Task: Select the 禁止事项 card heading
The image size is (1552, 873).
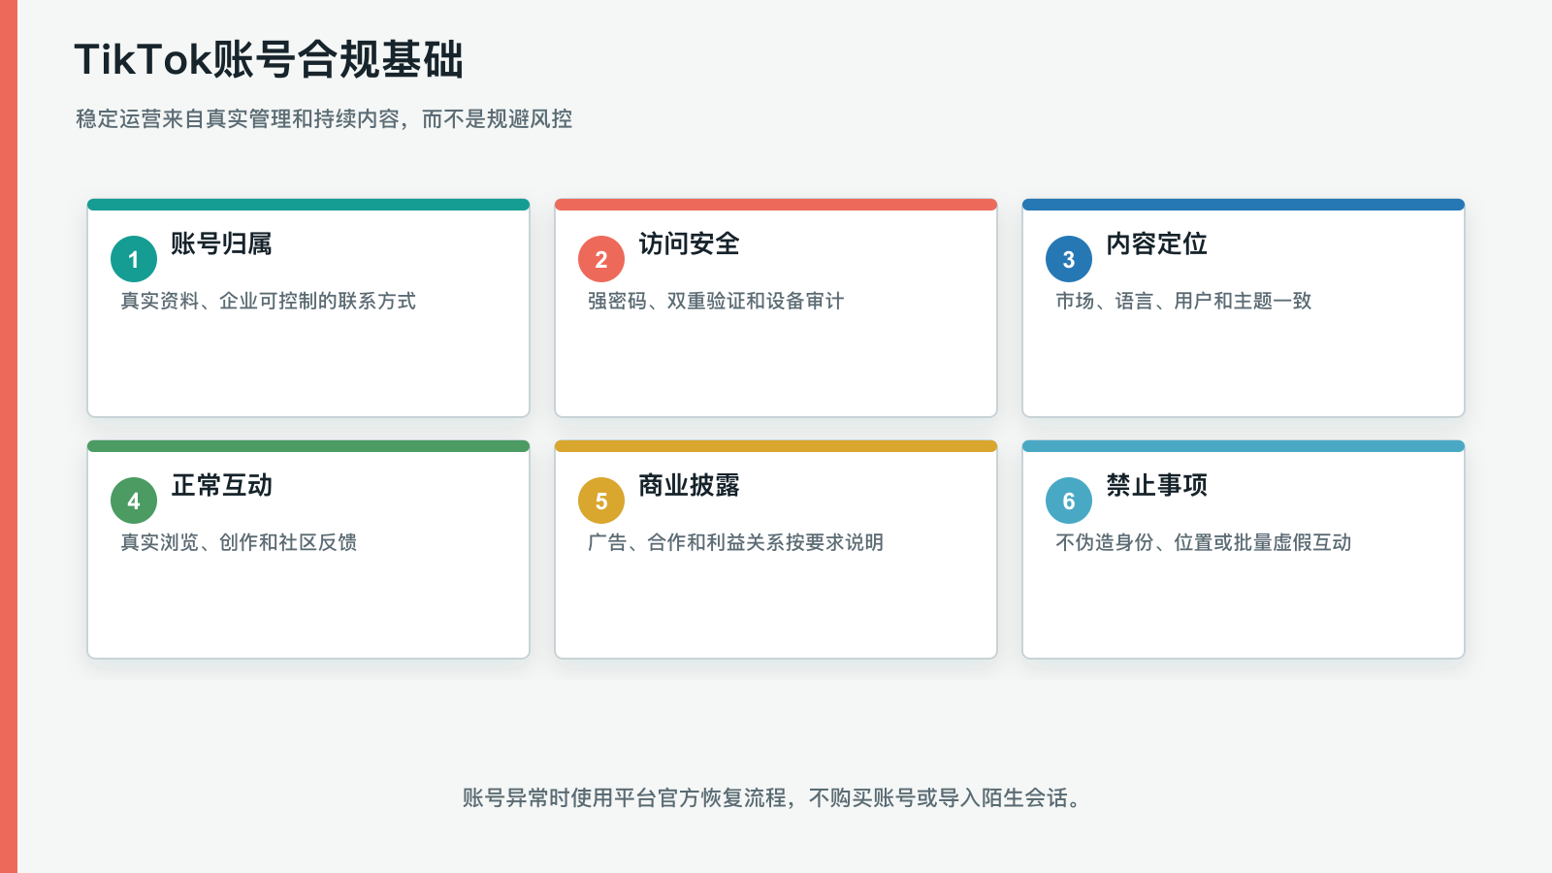Action: pos(1156,485)
